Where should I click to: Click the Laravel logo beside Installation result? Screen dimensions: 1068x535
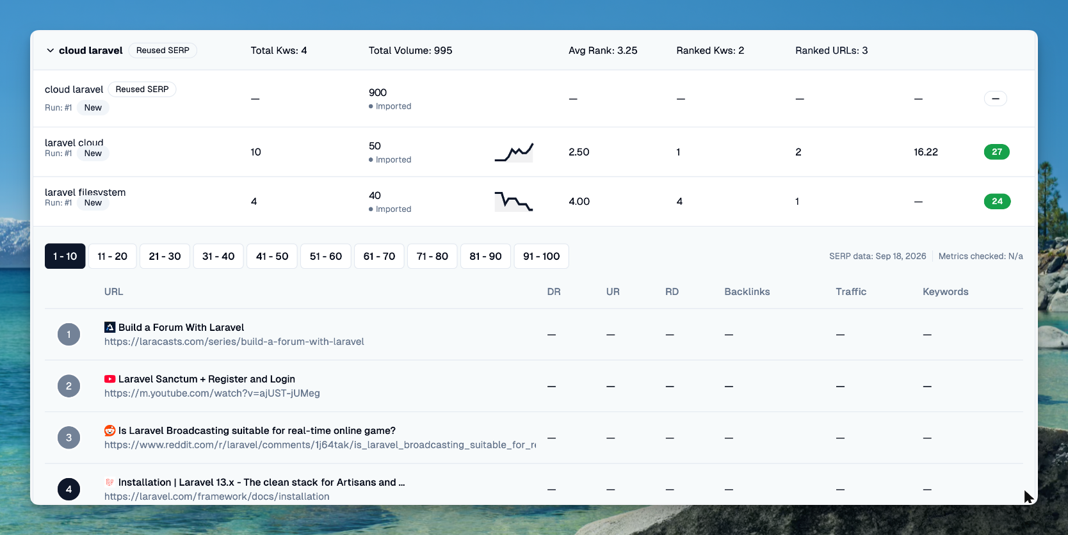pos(110,482)
